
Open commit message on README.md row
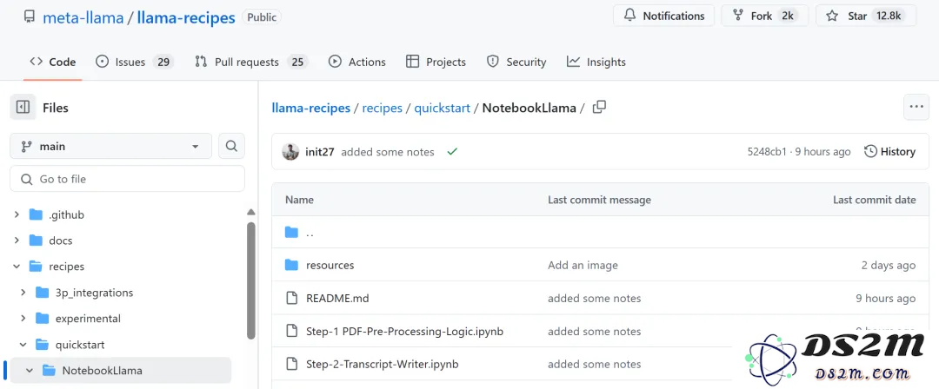pos(594,298)
